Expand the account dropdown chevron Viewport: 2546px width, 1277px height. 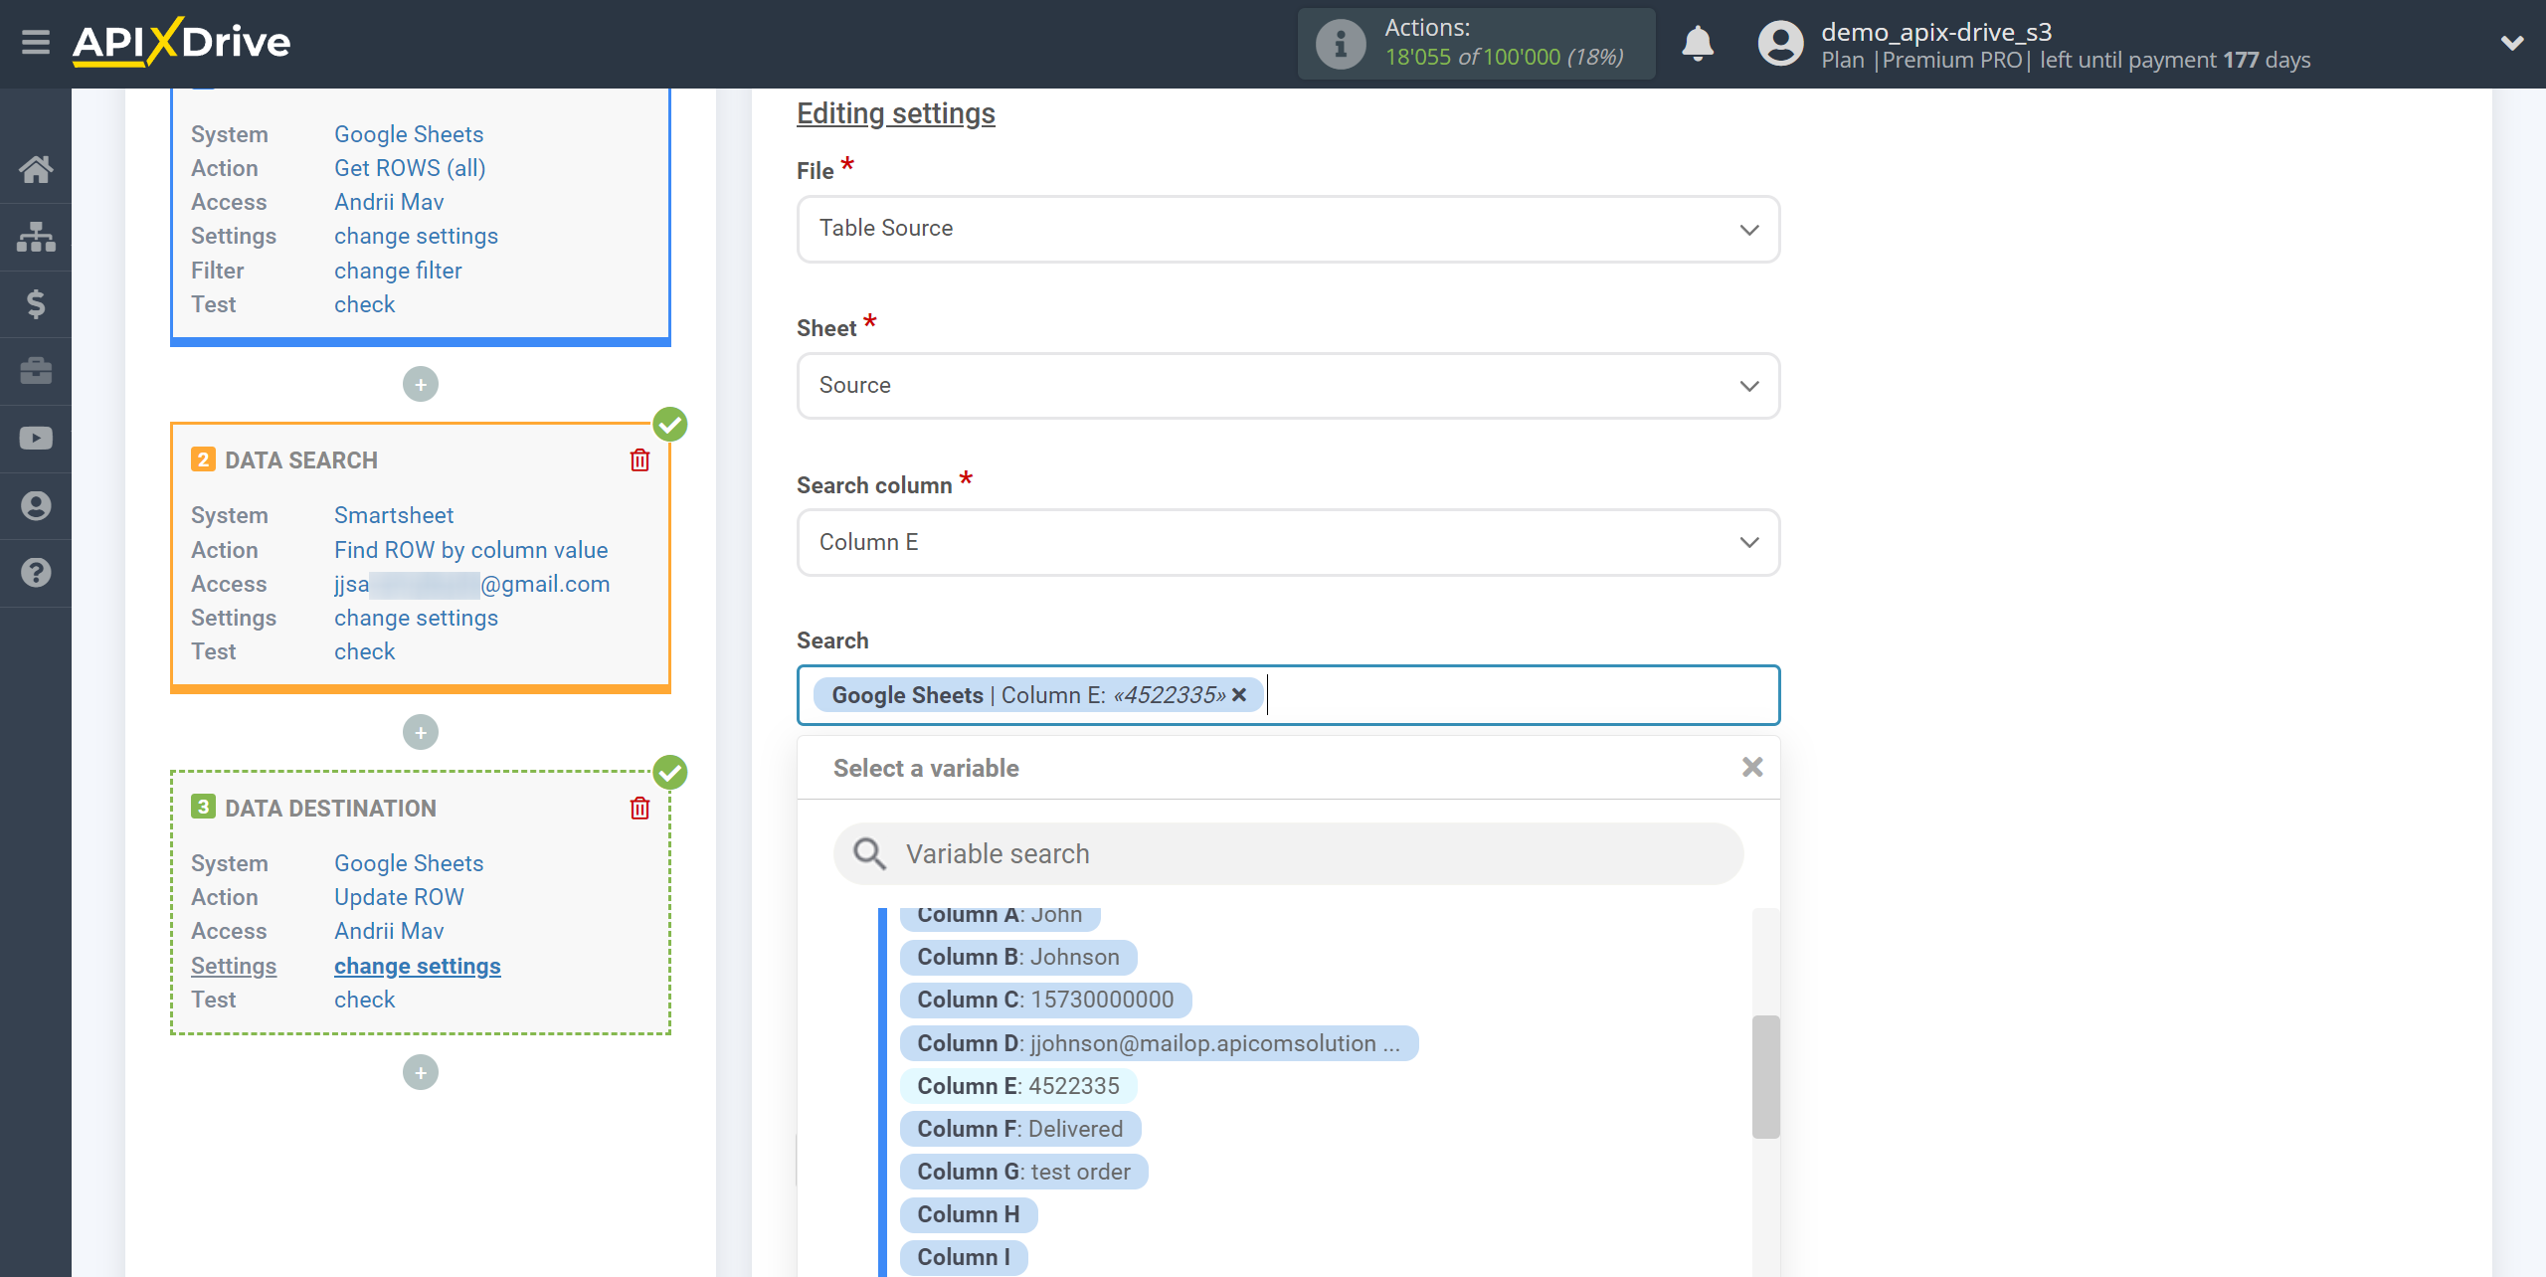pyautogui.click(x=2512, y=43)
